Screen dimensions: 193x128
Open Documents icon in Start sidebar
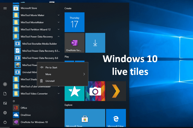5,94
